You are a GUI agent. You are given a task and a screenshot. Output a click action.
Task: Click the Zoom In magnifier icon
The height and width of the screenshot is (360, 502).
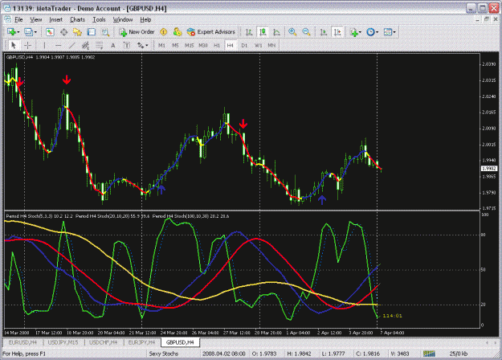click(x=292, y=32)
